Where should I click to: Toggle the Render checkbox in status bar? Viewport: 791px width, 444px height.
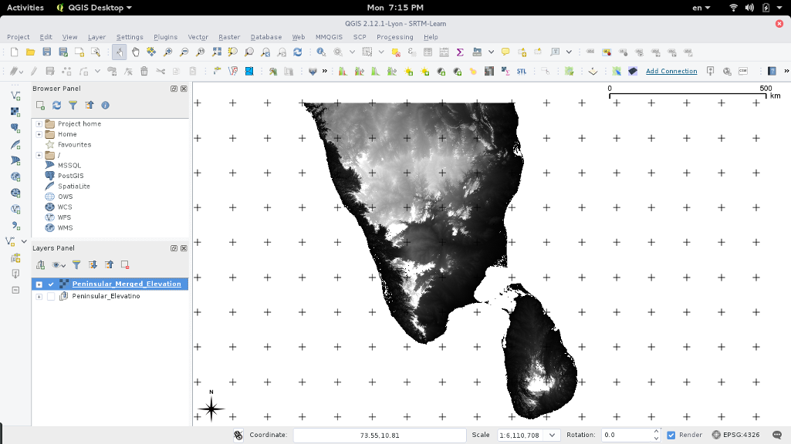point(671,435)
